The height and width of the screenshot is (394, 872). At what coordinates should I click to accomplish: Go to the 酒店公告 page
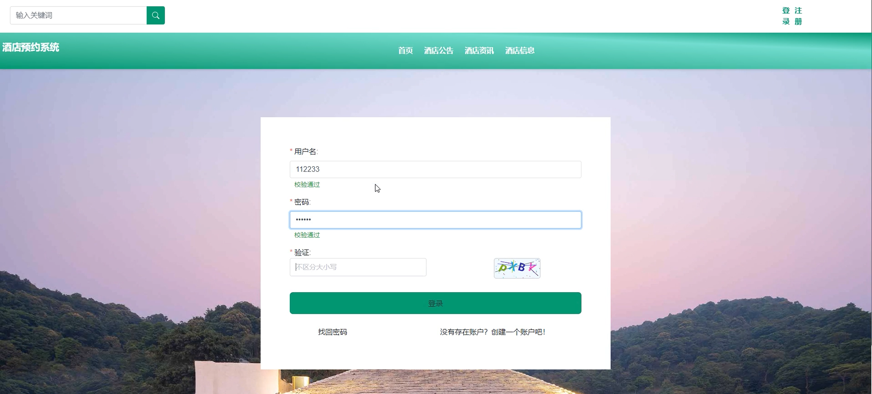tap(438, 51)
